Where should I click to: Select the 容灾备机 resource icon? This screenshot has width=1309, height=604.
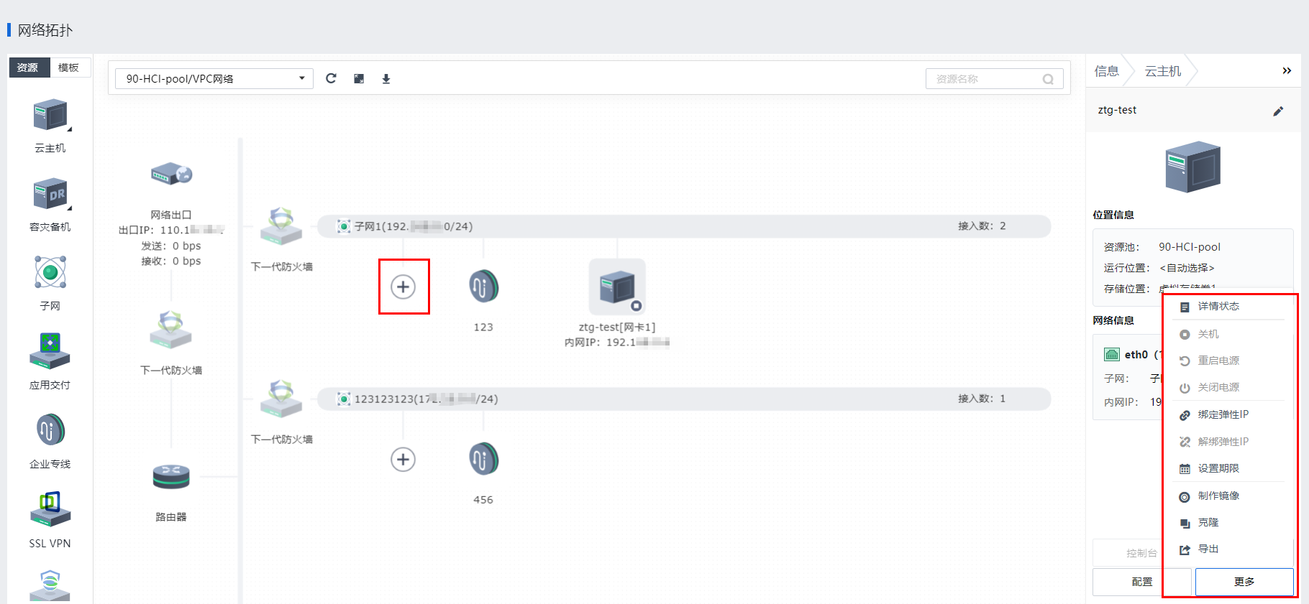[x=50, y=195]
